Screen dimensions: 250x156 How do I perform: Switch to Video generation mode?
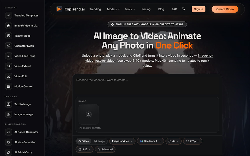pyautogui.click(x=84, y=141)
